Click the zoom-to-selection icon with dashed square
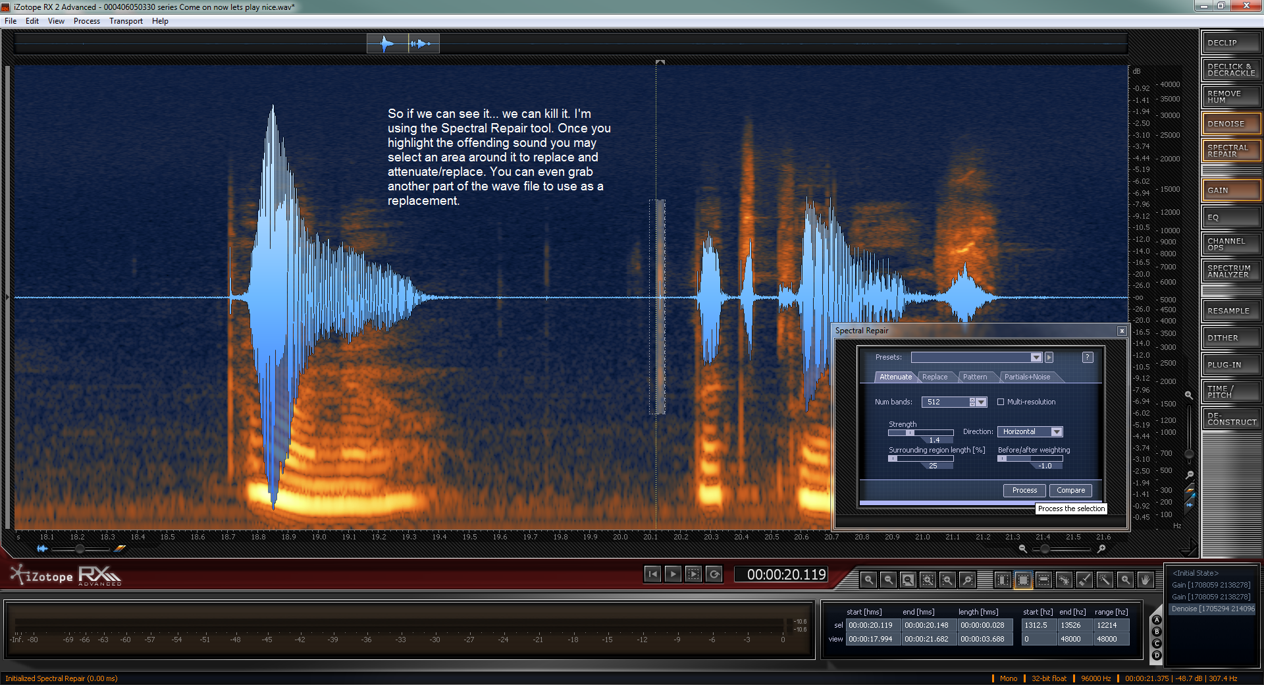 click(928, 580)
